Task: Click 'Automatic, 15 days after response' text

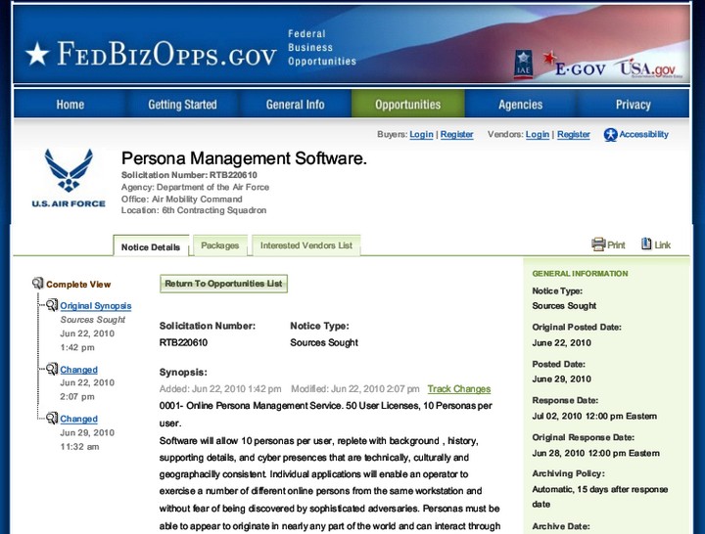Action: click(x=600, y=490)
